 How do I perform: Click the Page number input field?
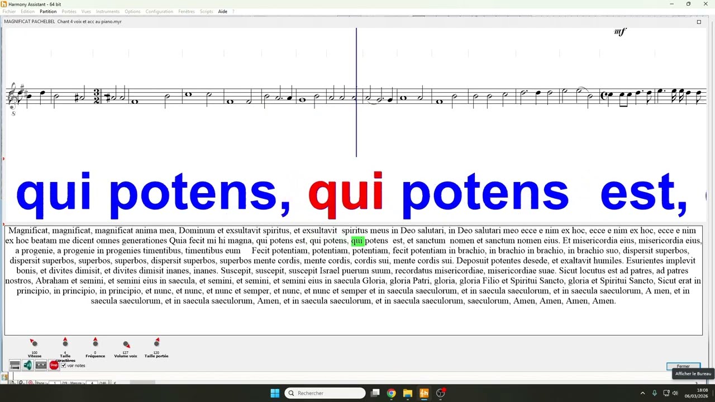[54, 383]
